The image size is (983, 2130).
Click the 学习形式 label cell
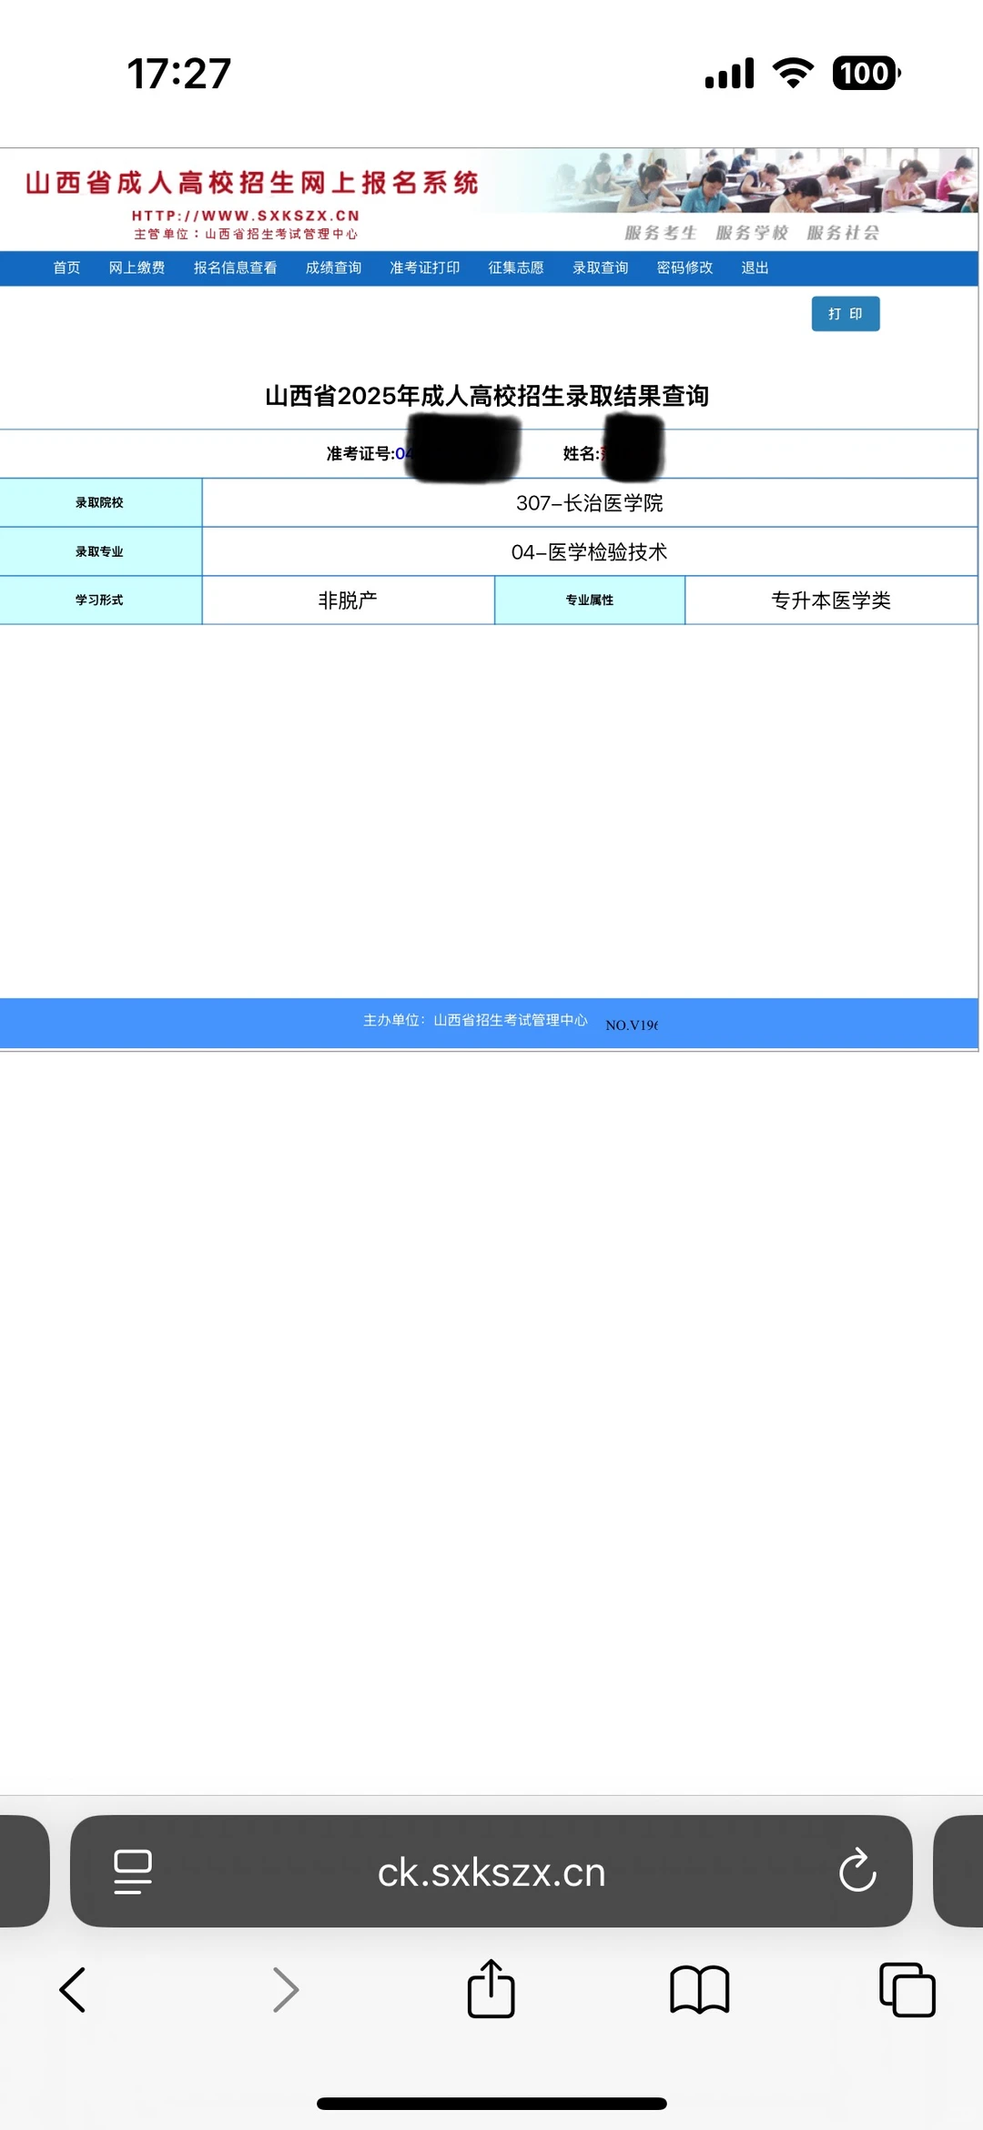tap(100, 600)
